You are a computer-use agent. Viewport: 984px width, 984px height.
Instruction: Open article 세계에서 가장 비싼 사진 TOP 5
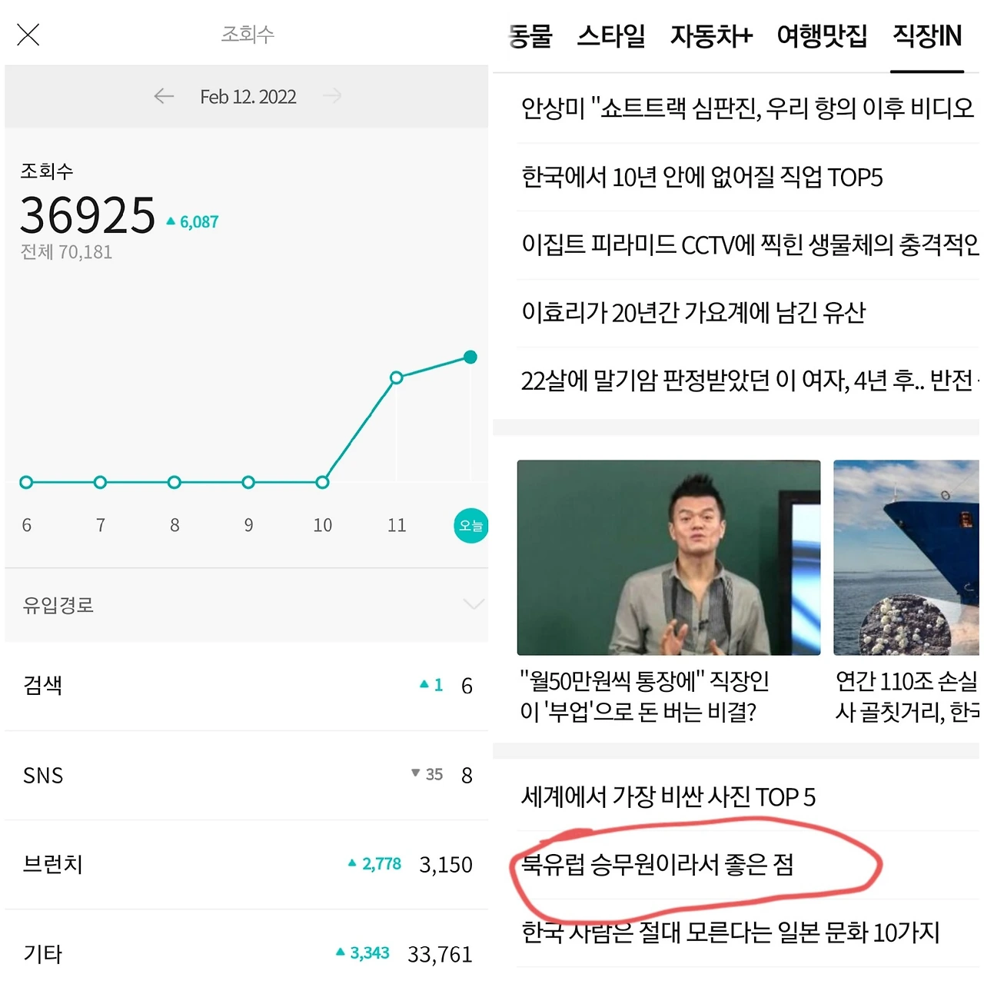668,797
